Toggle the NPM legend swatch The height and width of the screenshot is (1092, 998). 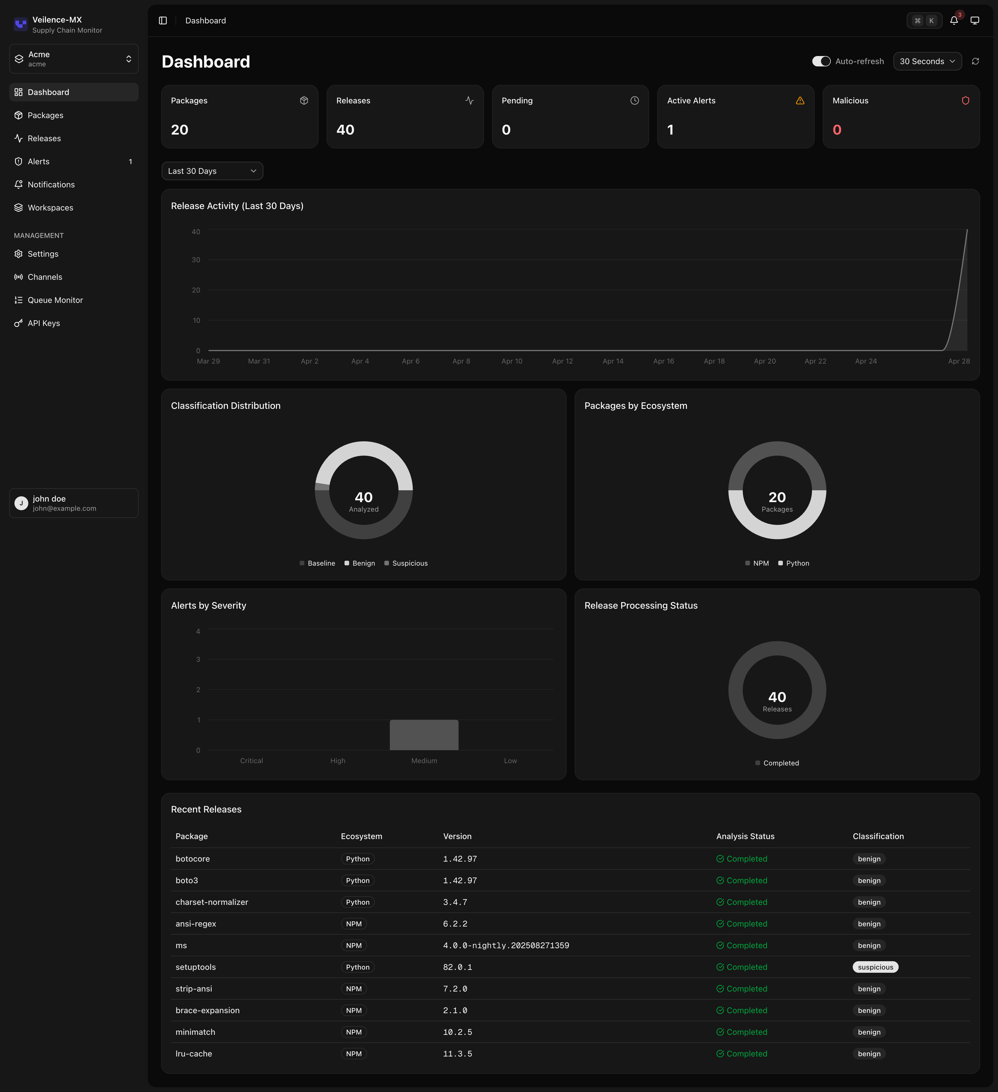(748, 563)
